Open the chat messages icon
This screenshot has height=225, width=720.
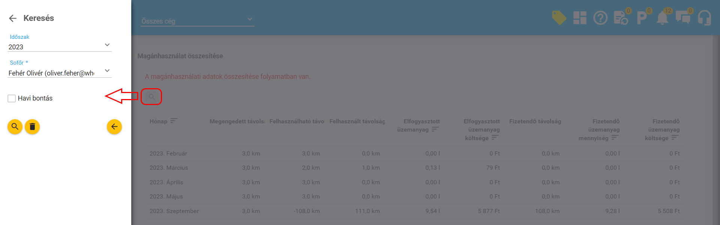click(683, 18)
